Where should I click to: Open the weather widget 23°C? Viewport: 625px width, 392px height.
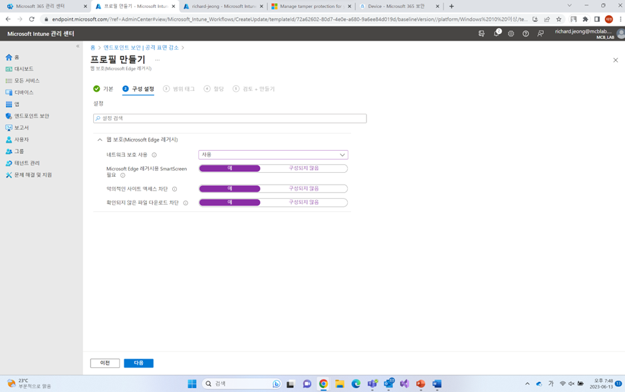(x=29, y=383)
